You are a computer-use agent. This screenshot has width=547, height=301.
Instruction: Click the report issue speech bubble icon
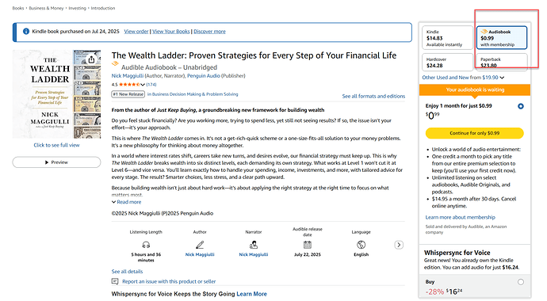point(115,281)
